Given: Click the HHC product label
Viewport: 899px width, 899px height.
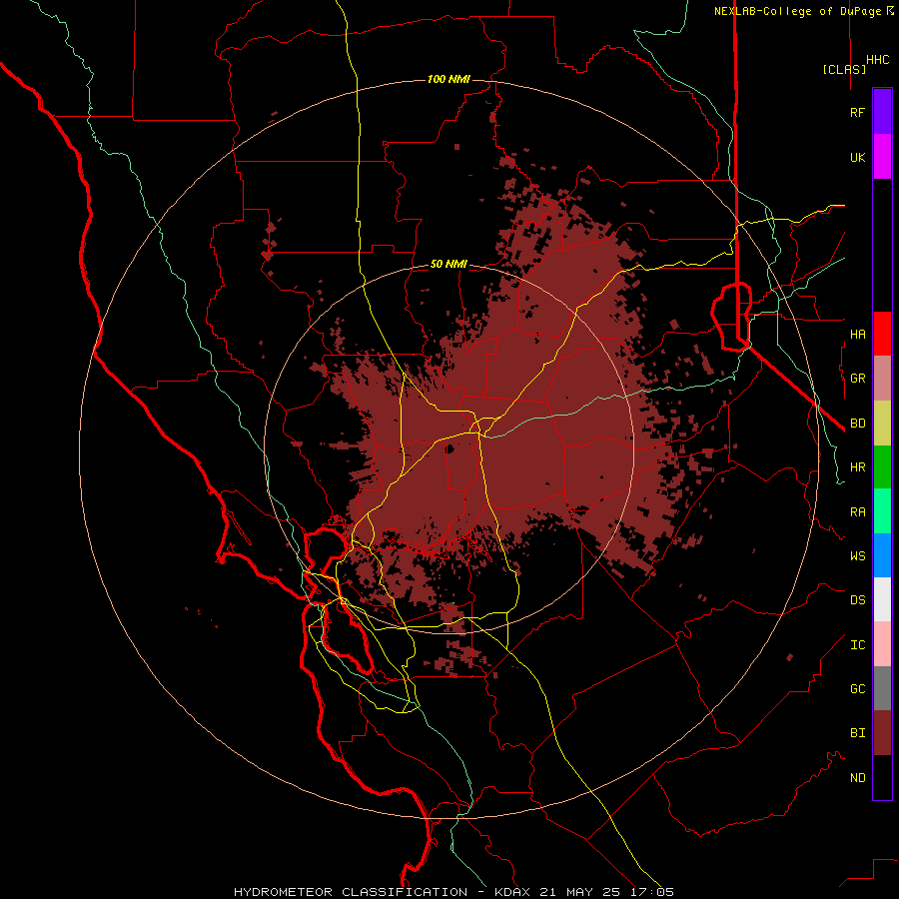Looking at the screenshot, I should click(877, 60).
